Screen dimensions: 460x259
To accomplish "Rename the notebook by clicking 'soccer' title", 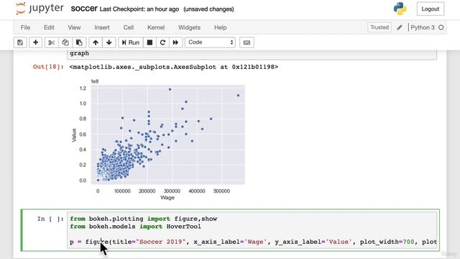I will click(x=84, y=9).
